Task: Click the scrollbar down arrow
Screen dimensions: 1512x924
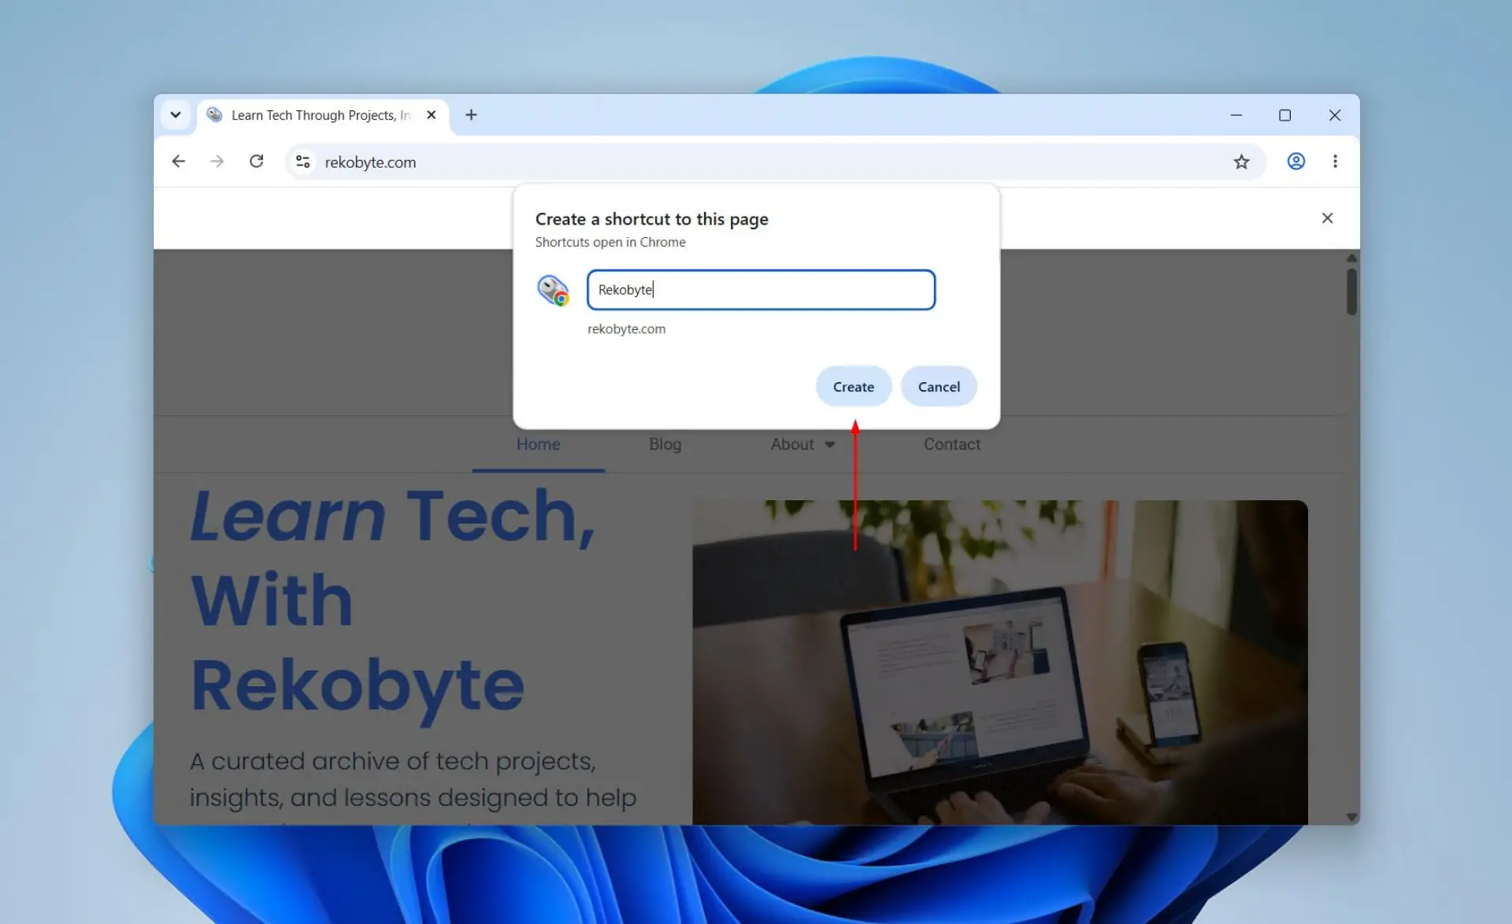Action: (1352, 818)
